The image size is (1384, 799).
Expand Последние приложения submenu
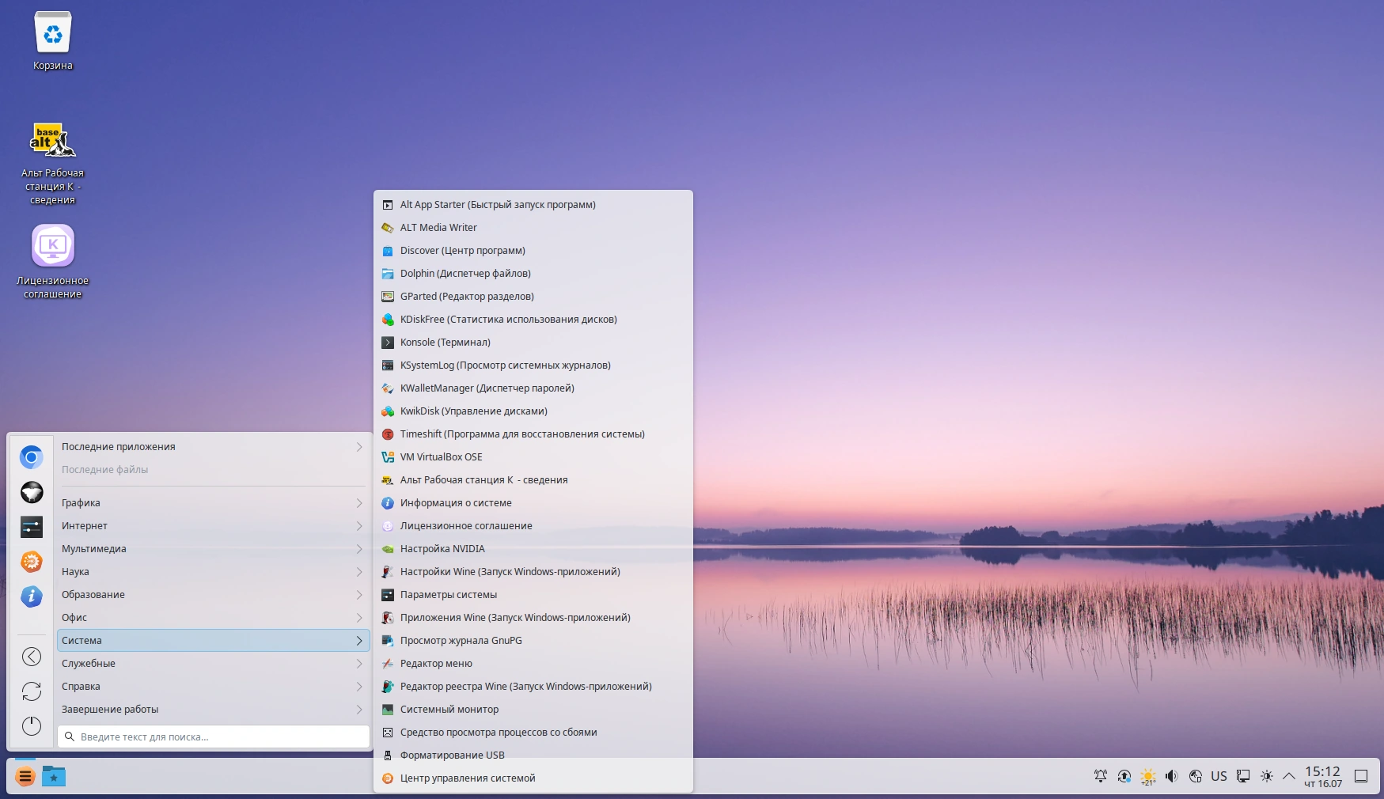pyautogui.click(x=214, y=447)
